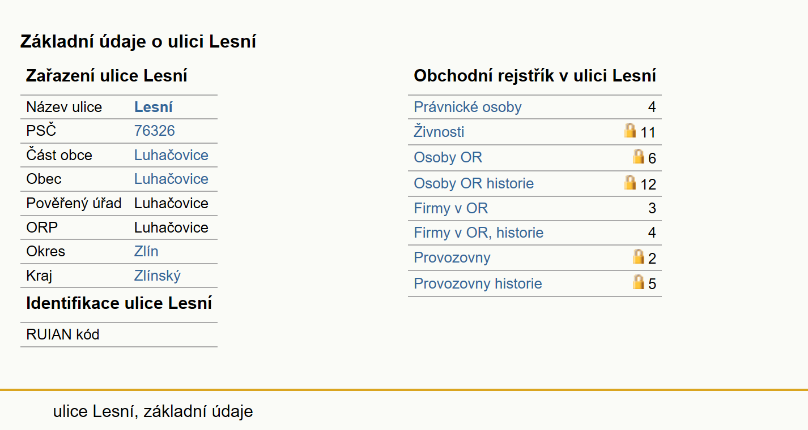Open the Živnosti link
The height and width of the screenshot is (430, 808).
(x=439, y=132)
